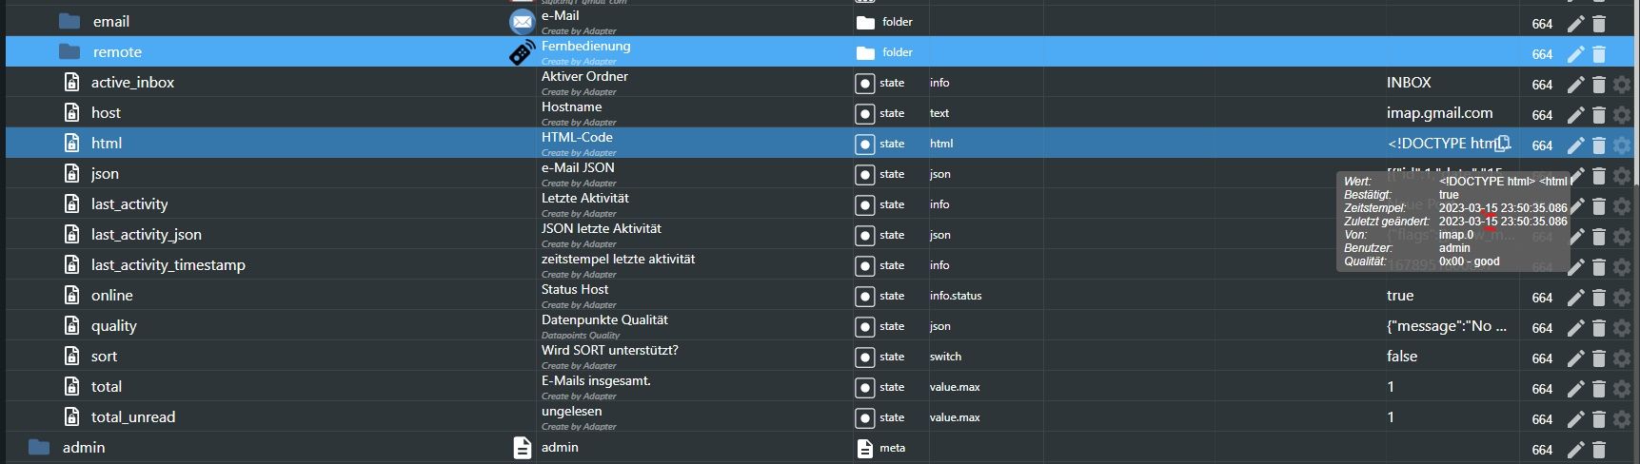Screen dimensions: 1640x464
Task: Expand the email folder
Action: tap(69, 21)
